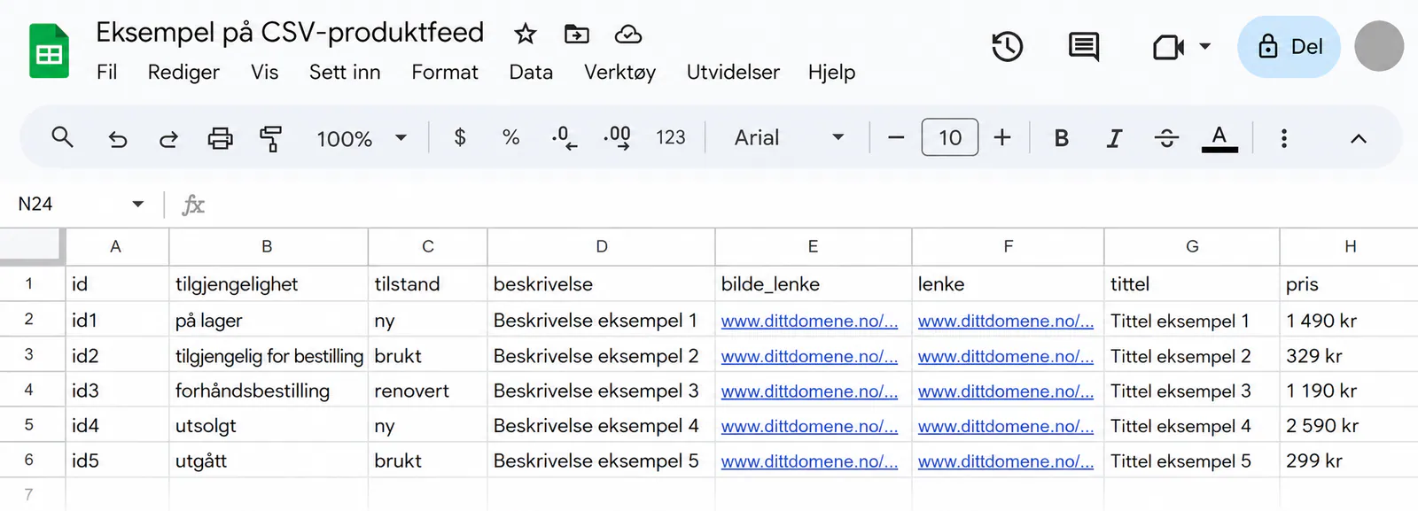
Task: Open the Sett inn menu
Action: tap(345, 72)
